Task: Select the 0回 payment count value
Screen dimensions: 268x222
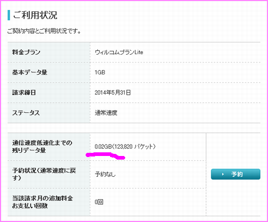Action: 99,202
